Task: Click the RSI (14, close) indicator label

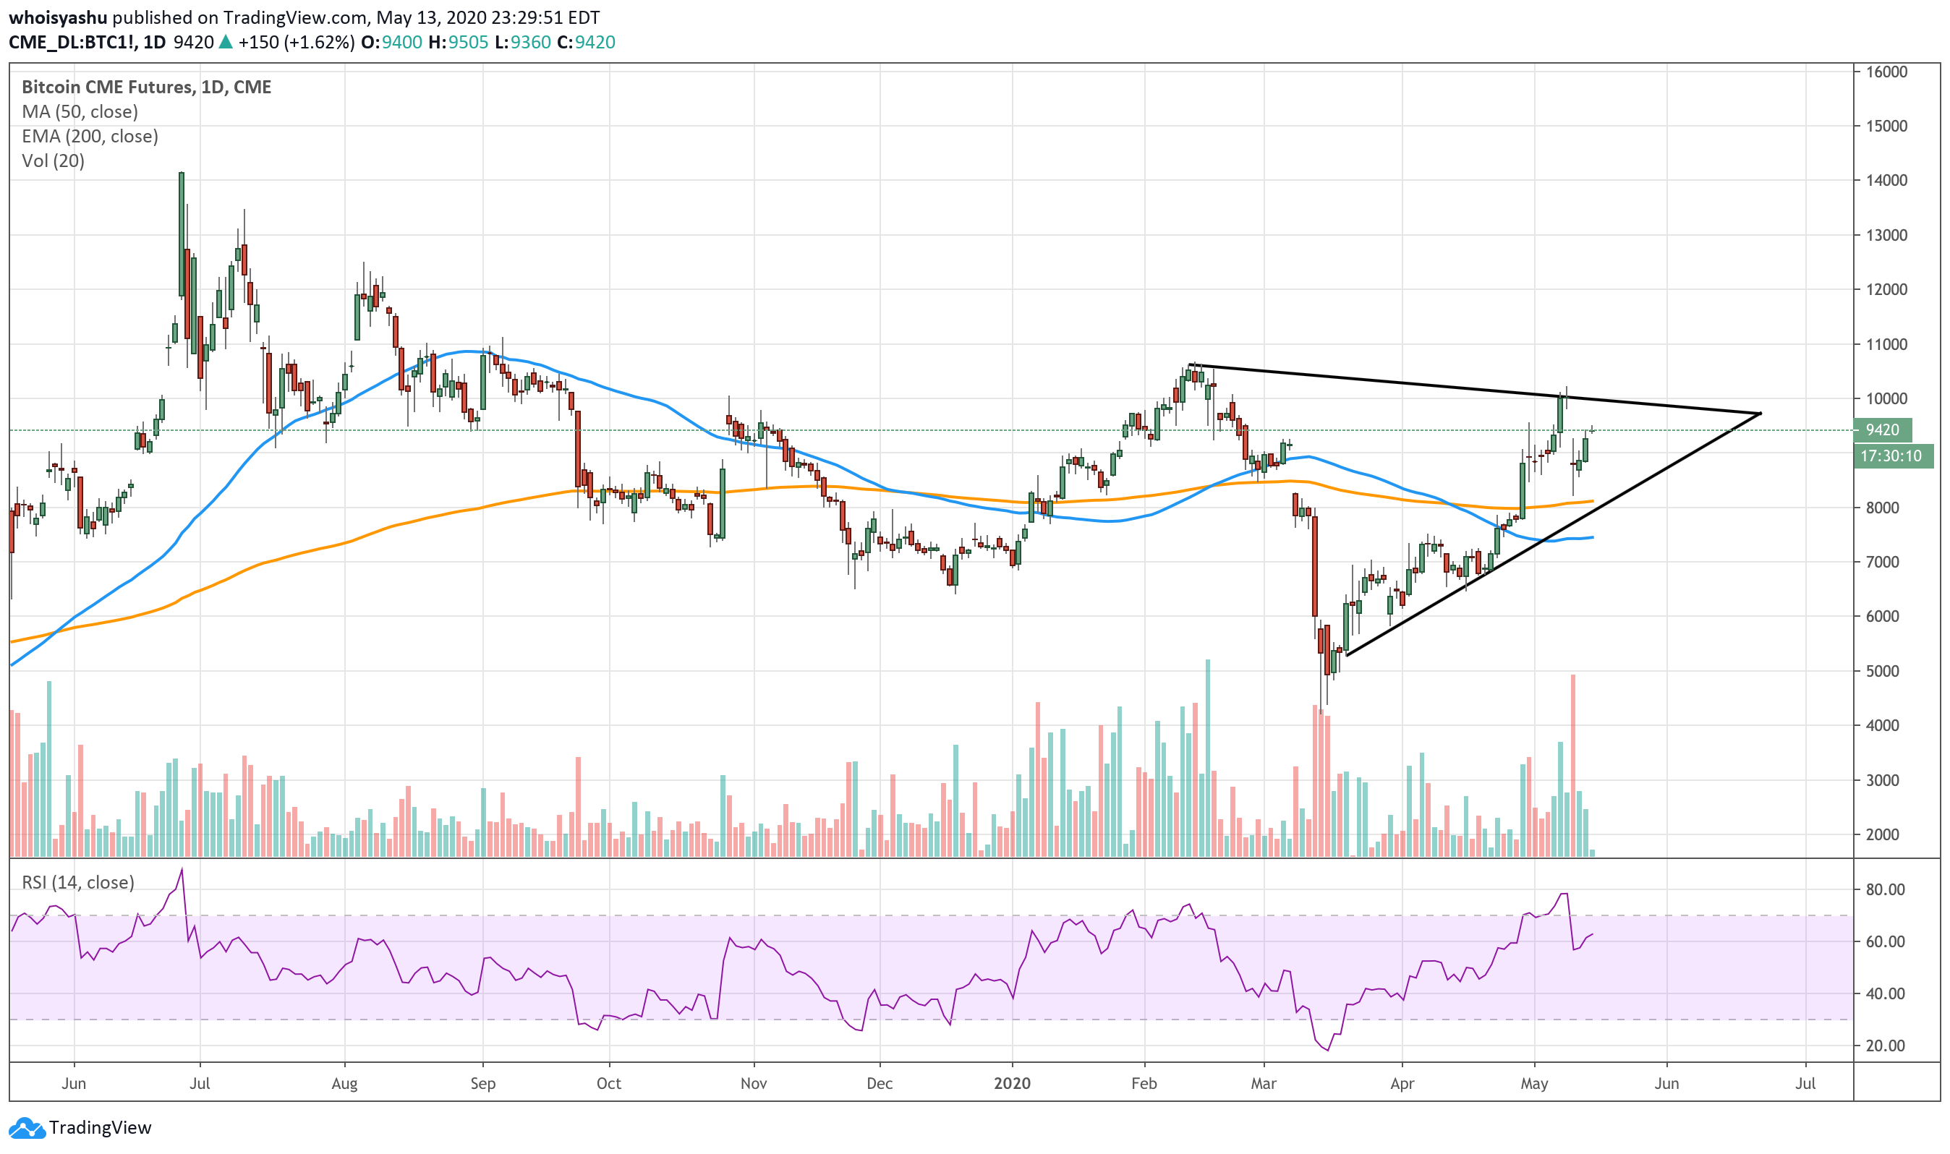Action: (x=78, y=882)
